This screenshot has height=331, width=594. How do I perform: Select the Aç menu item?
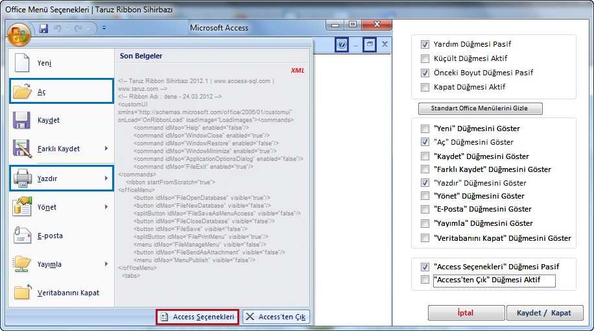coord(62,92)
